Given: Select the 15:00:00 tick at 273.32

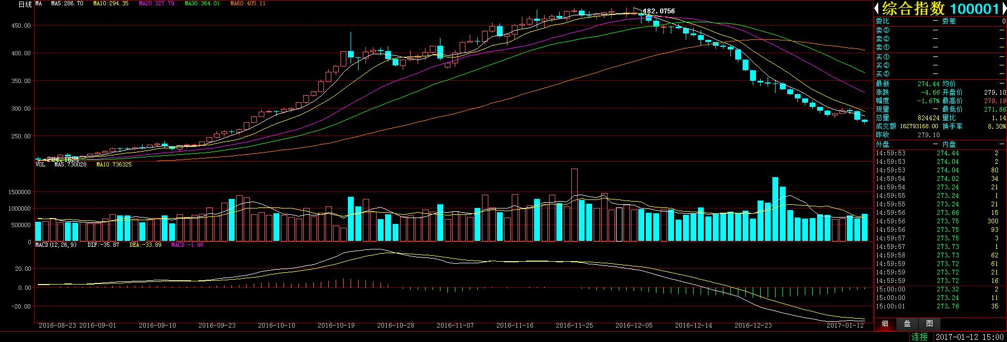Looking at the screenshot, I should (x=940, y=289).
